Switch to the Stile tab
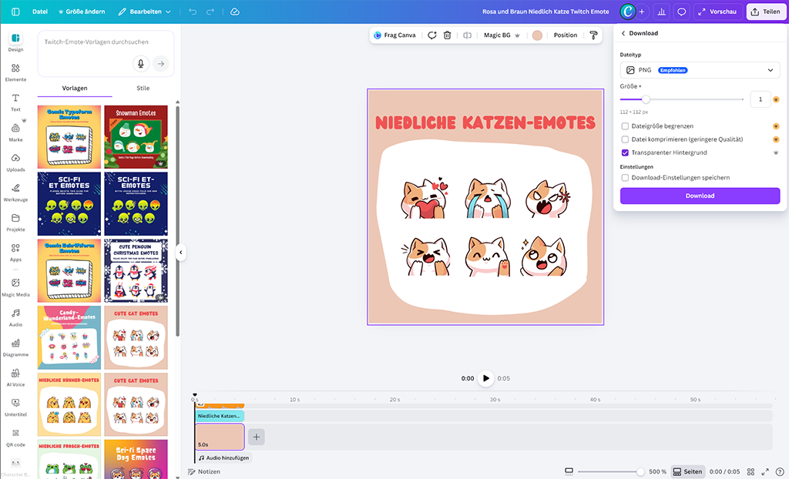This screenshot has height=479, width=789. coord(142,87)
